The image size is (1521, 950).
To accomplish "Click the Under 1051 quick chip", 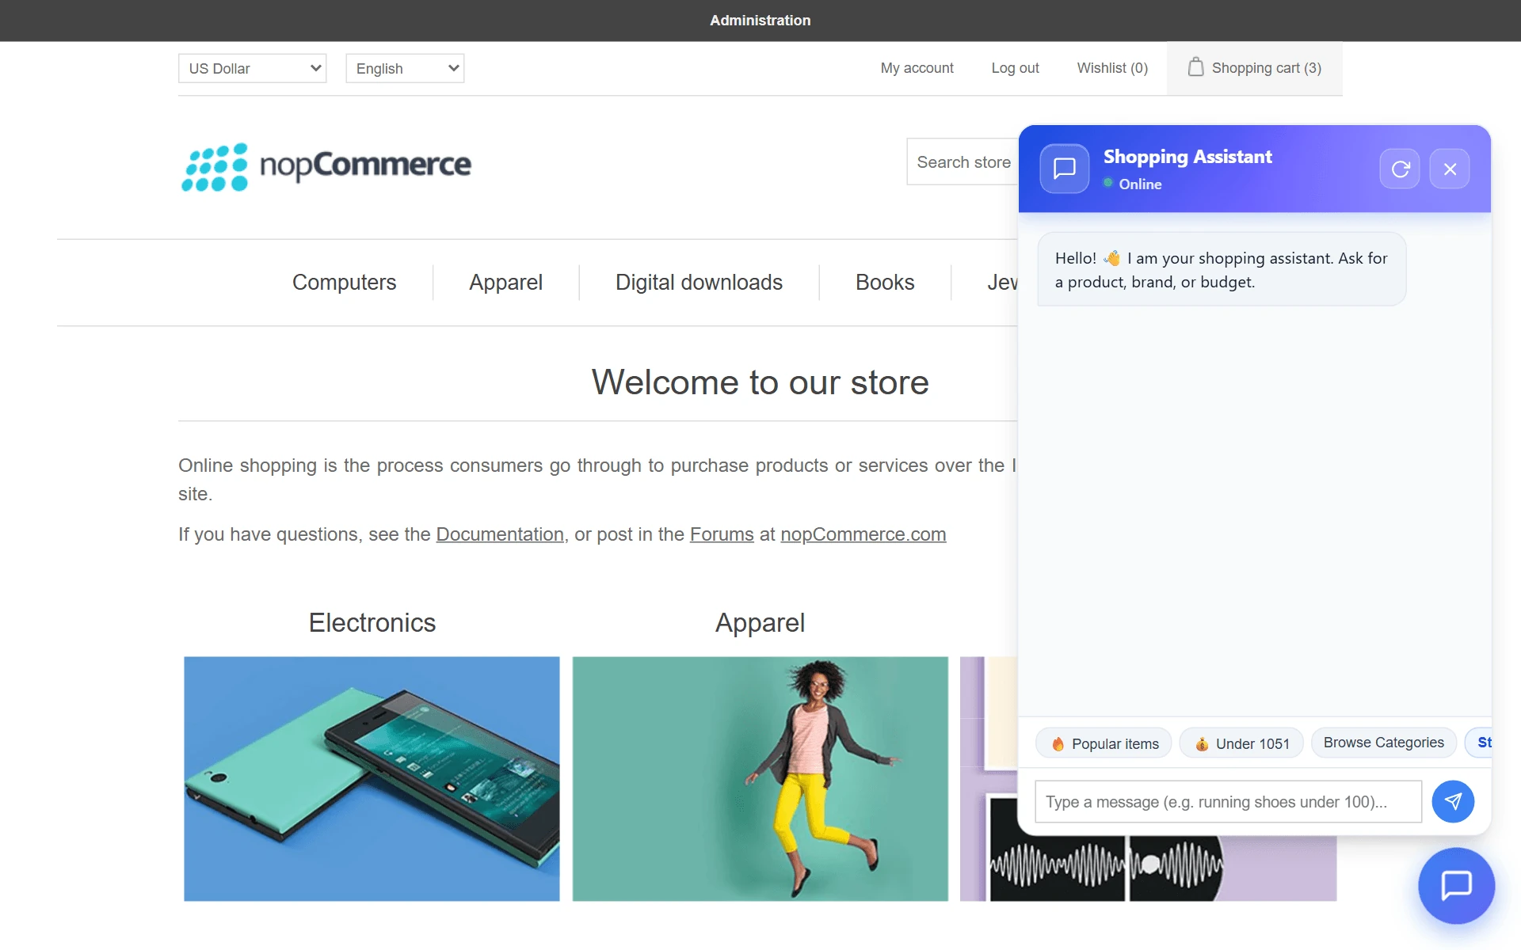I will coord(1241,743).
